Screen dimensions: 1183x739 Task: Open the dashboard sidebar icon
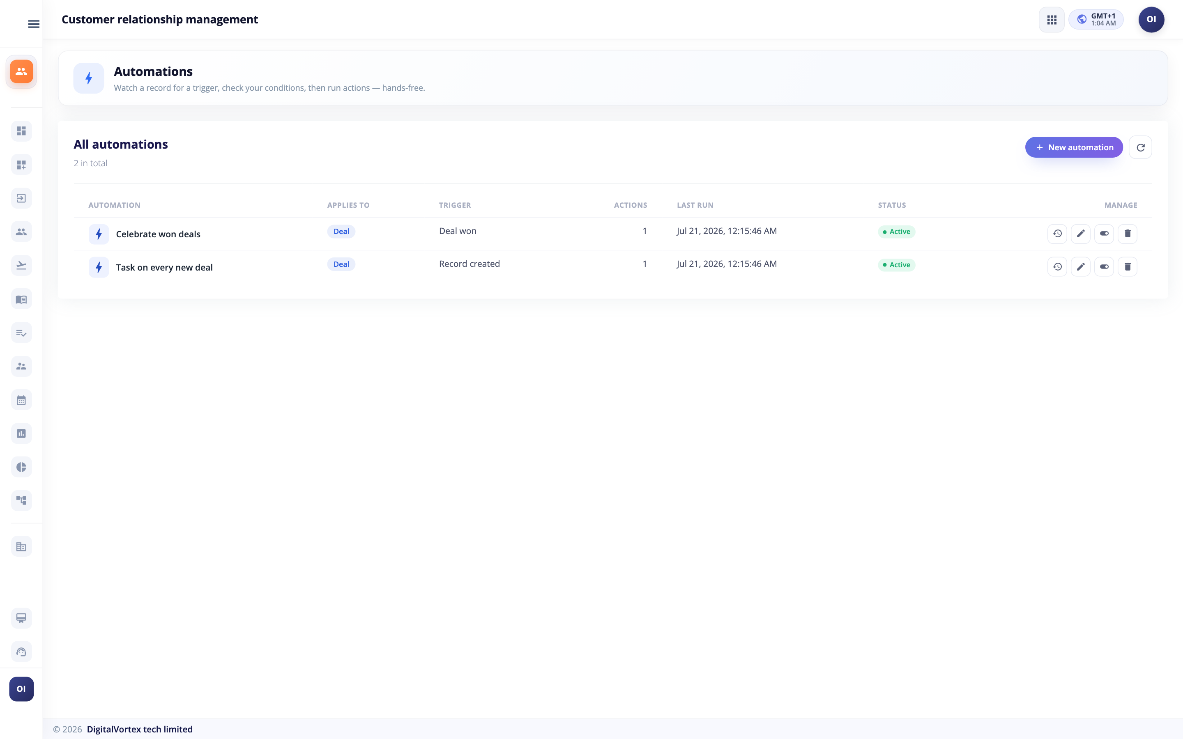[x=21, y=131]
